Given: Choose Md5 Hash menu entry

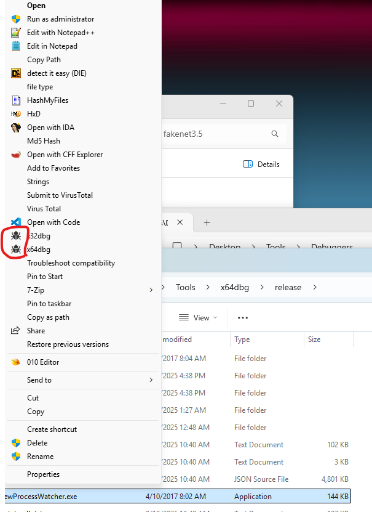Looking at the screenshot, I should pyautogui.click(x=43, y=141).
